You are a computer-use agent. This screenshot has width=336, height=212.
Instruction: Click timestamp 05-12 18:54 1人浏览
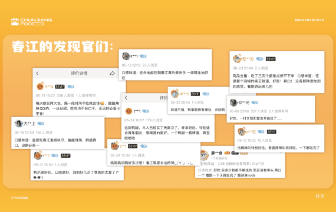click(x=50, y=165)
